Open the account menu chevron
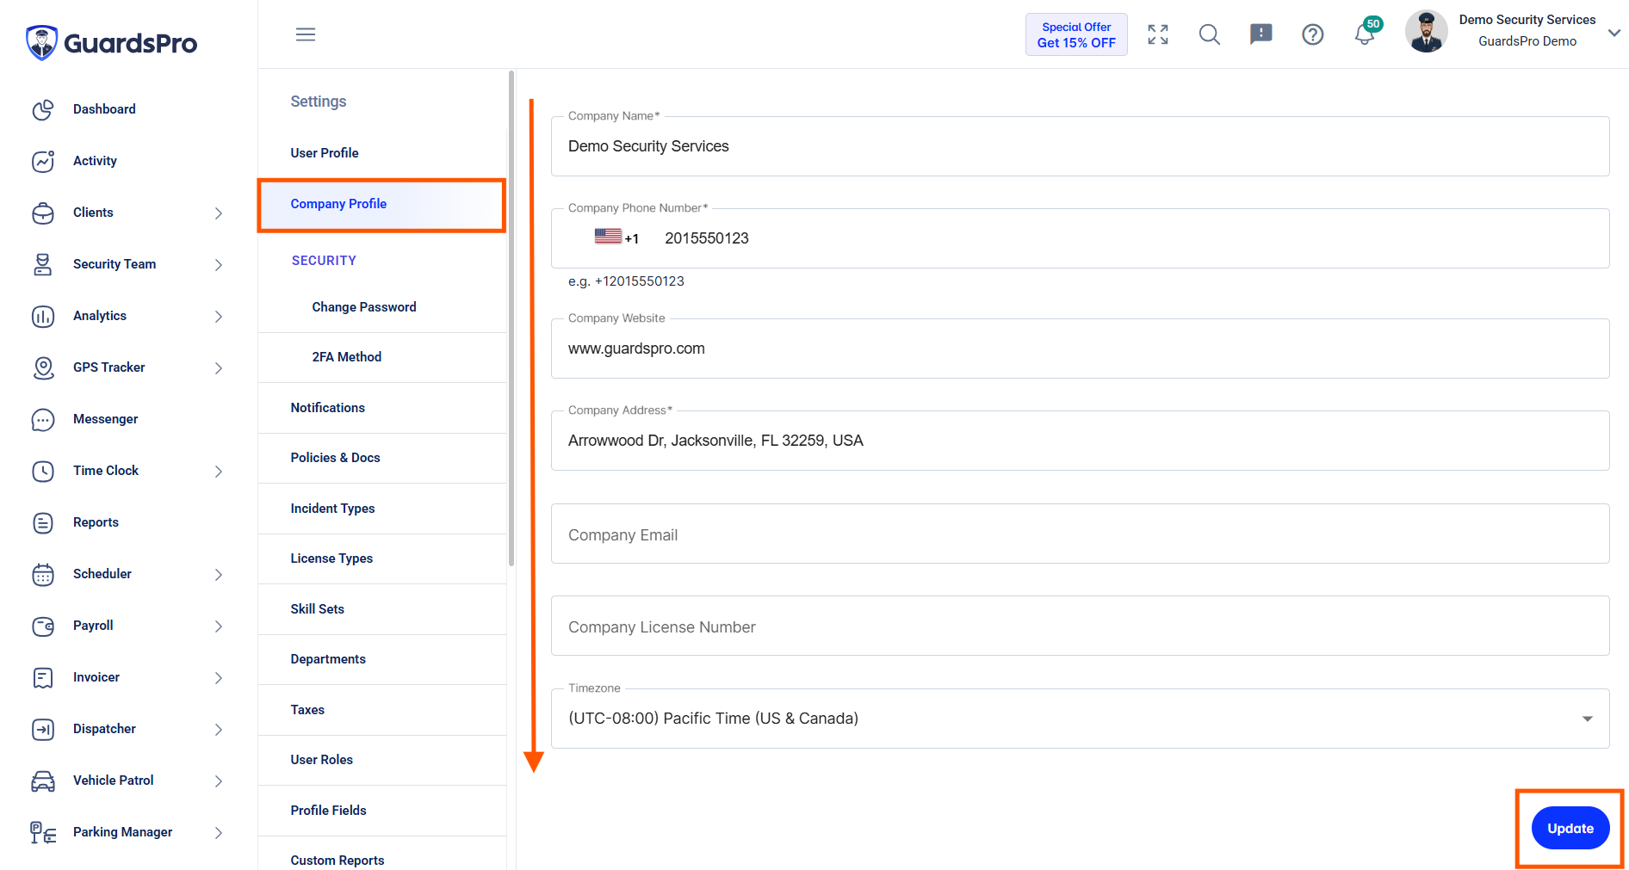Viewport: 1629px width, 870px height. 1614,33
